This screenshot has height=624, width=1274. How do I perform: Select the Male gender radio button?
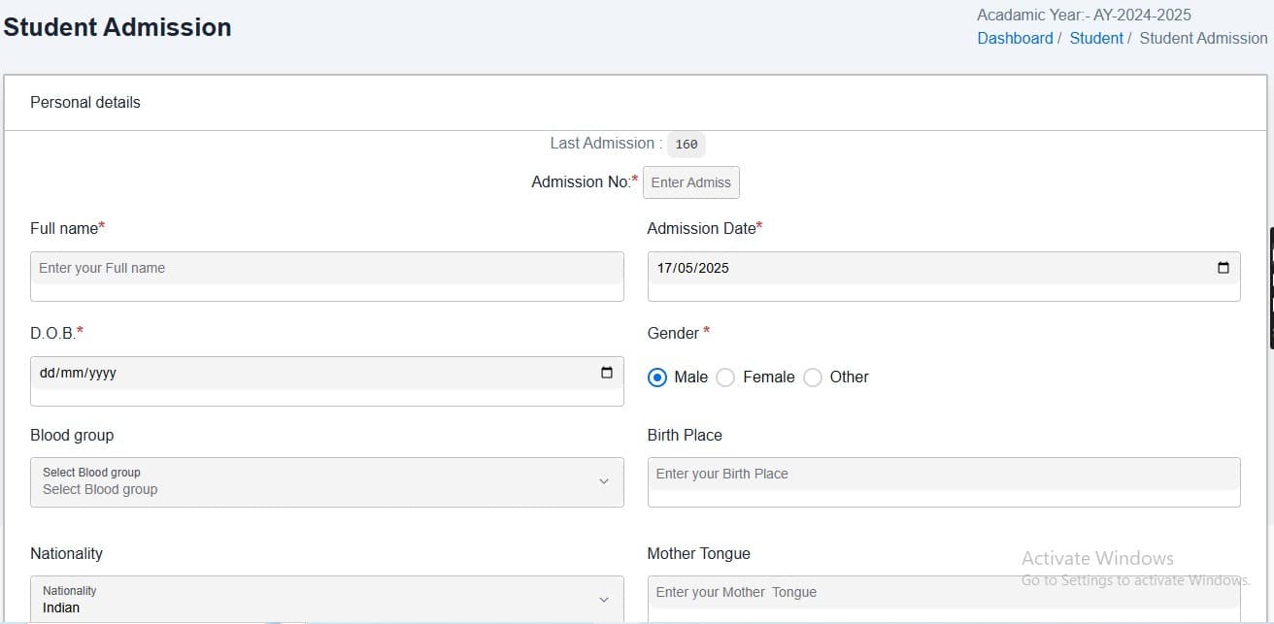pos(657,378)
